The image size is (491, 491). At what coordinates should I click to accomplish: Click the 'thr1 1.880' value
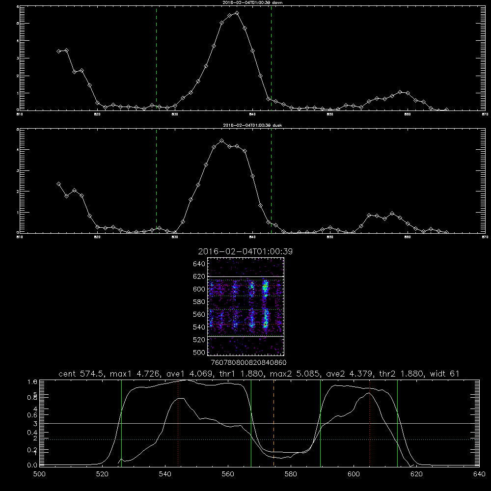tap(242, 374)
